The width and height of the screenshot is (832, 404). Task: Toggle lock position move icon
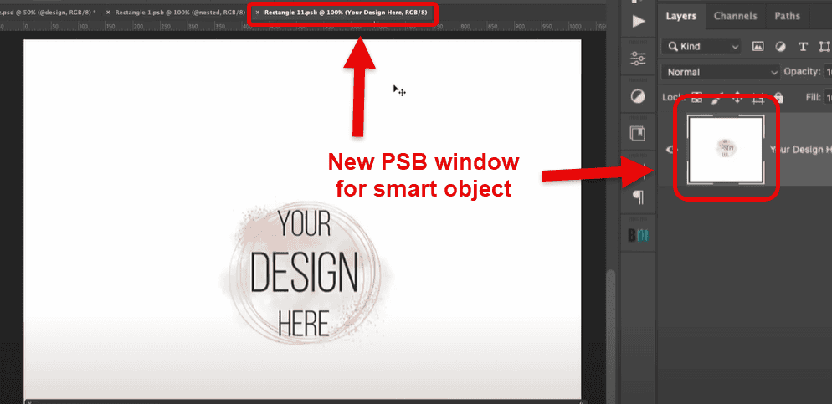737,98
